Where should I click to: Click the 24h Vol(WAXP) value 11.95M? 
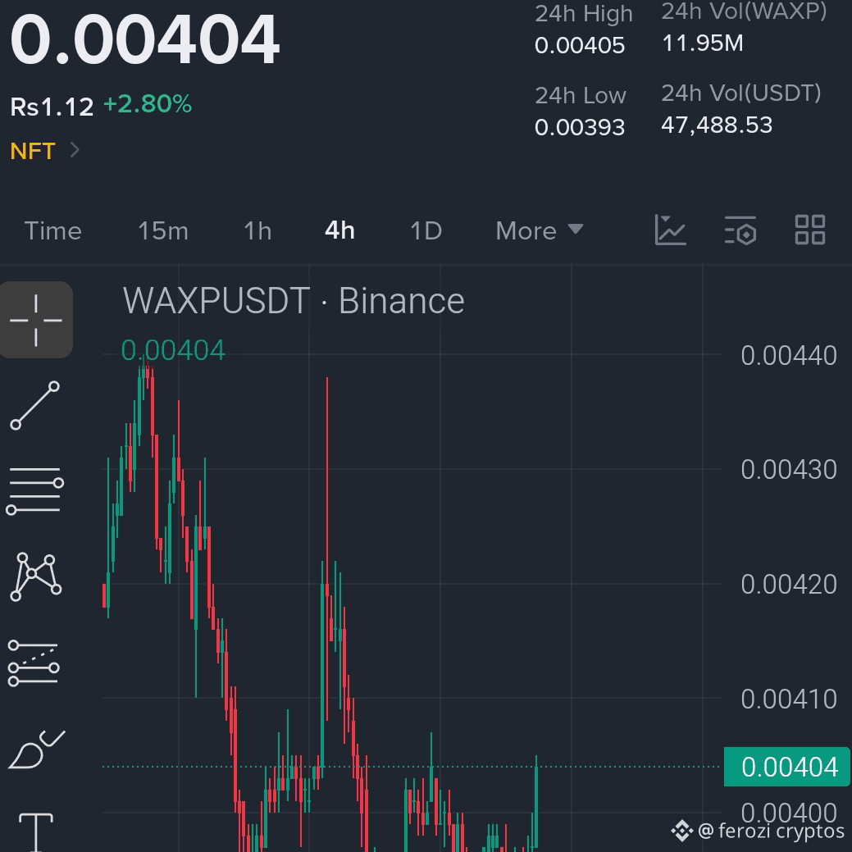[x=702, y=43]
